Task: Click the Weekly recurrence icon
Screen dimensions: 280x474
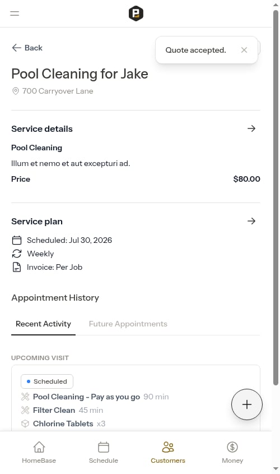Action: pyautogui.click(x=17, y=254)
